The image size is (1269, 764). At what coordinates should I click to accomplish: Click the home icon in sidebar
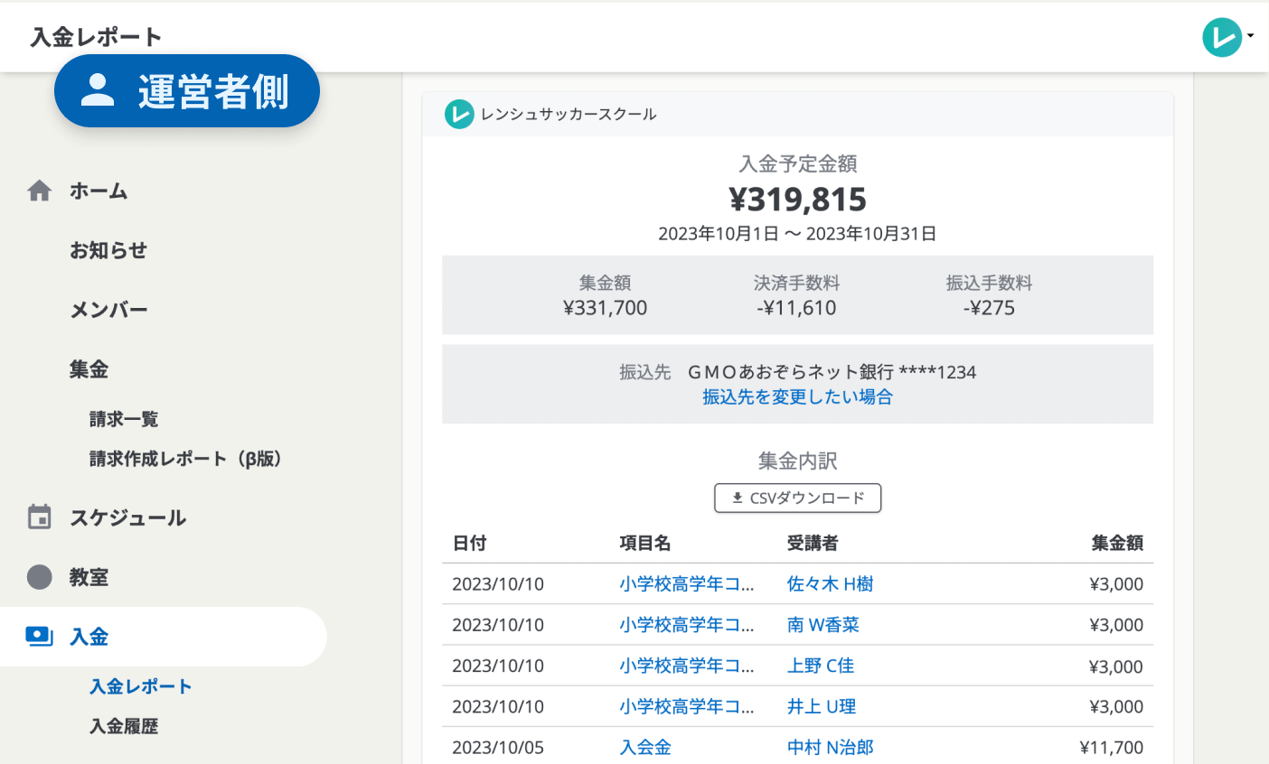[40, 191]
